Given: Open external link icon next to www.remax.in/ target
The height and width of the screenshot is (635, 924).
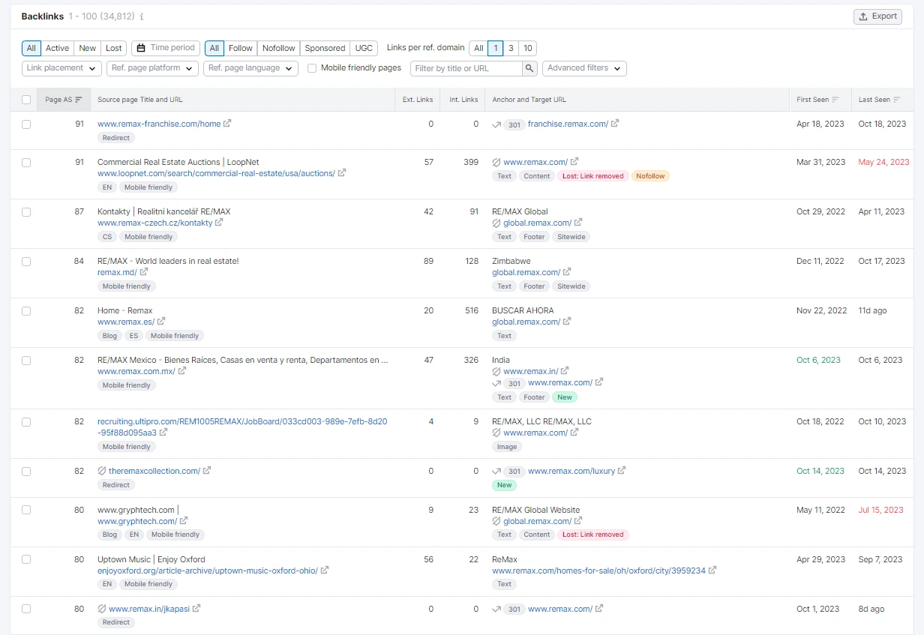Looking at the screenshot, I should pos(565,371).
